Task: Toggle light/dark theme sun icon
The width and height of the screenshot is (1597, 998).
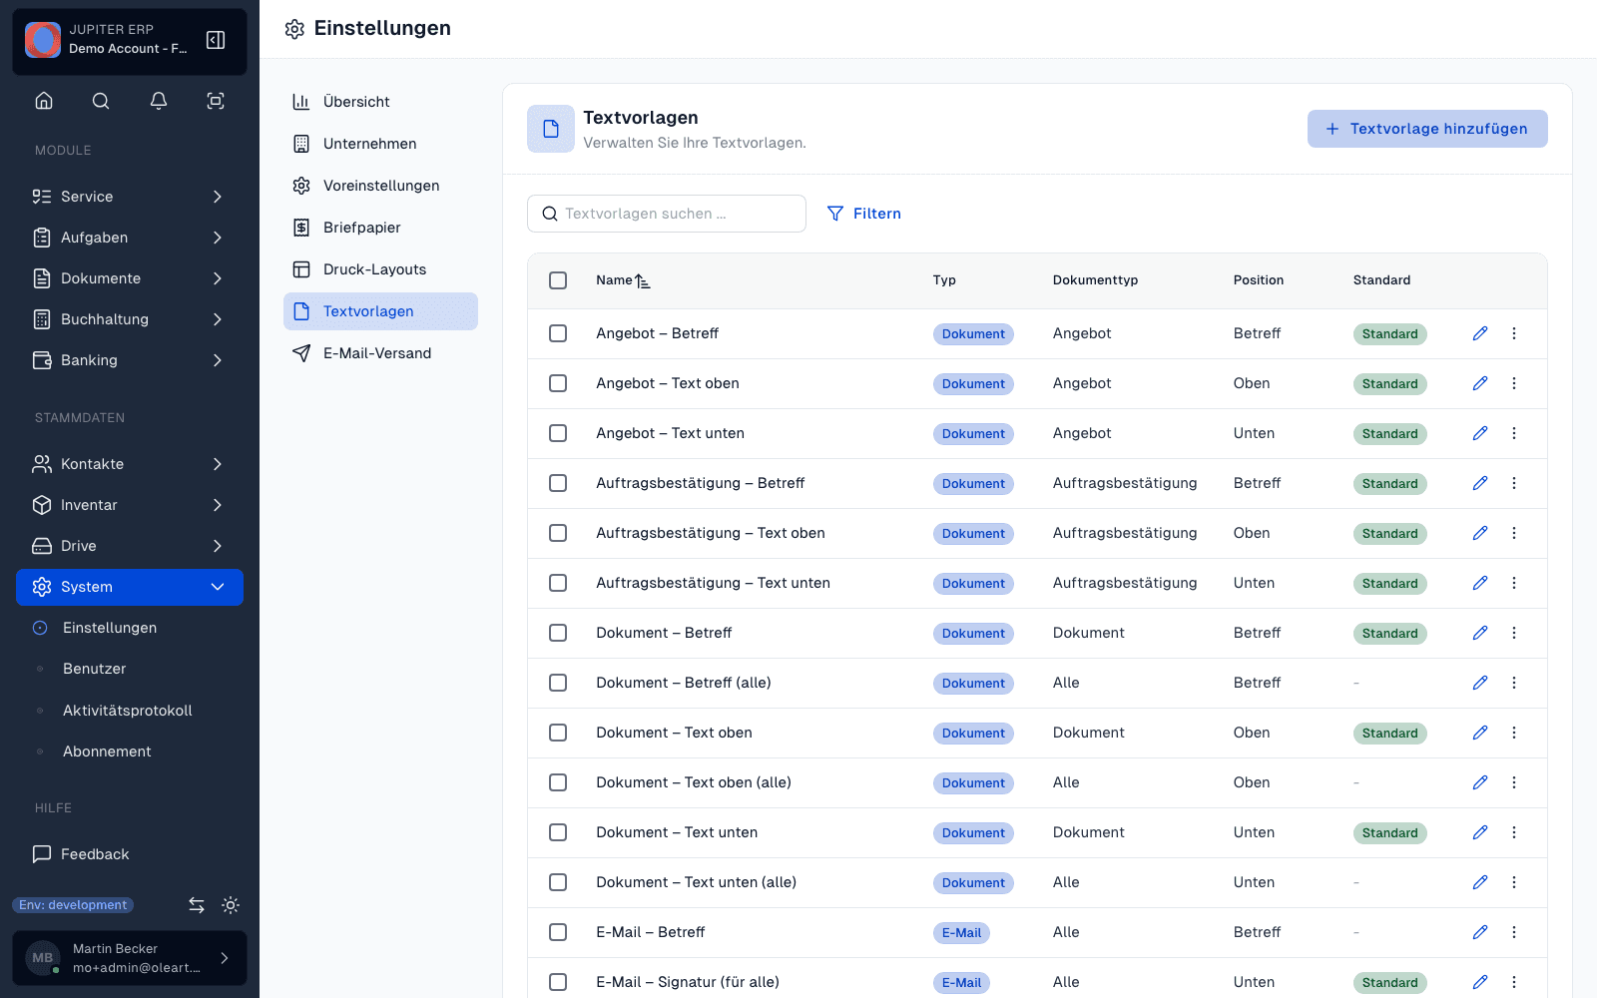Action: tap(231, 905)
